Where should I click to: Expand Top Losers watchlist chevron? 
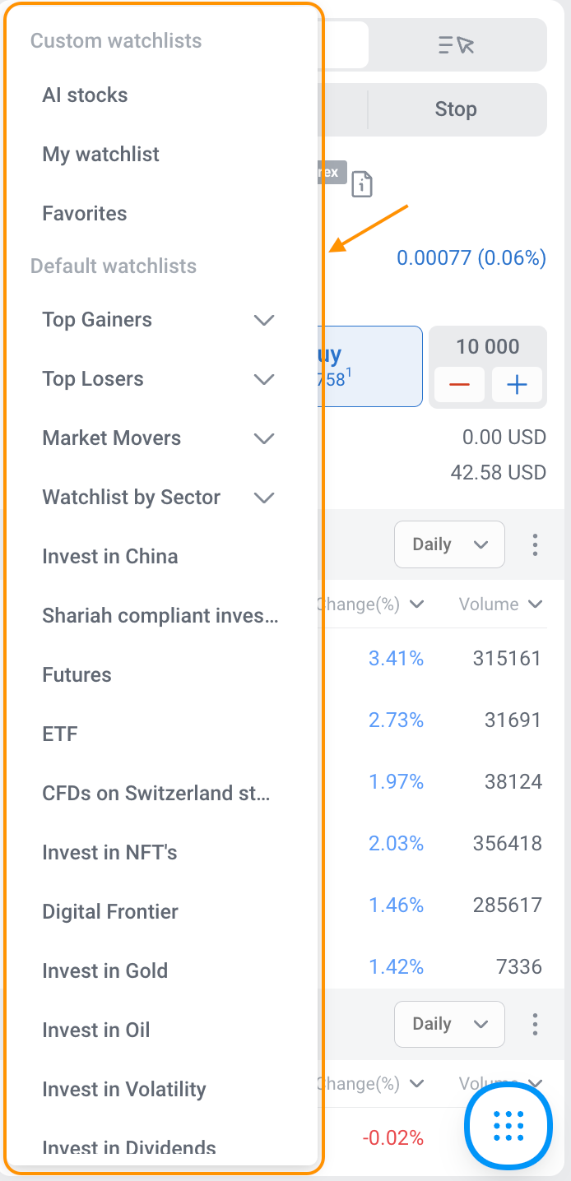pyautogui.click(x=264, y=379)
